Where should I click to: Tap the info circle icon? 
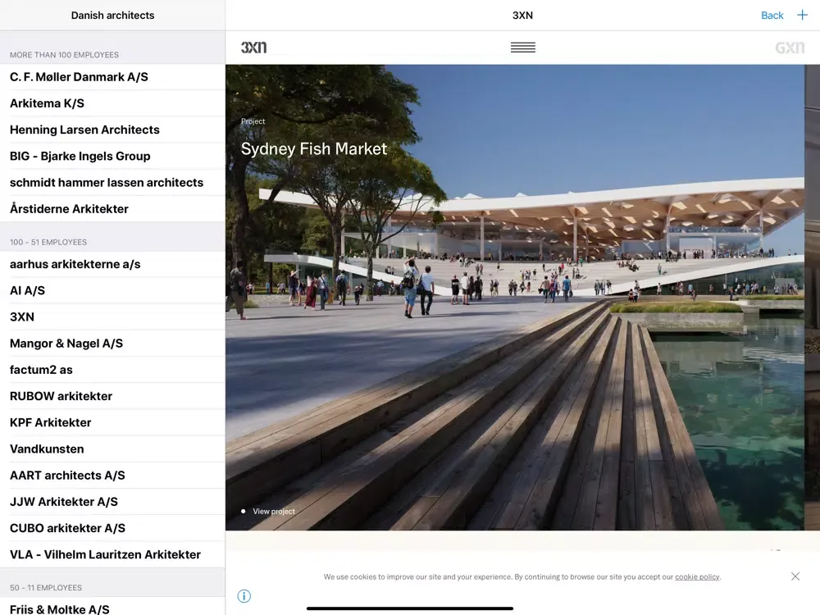click(x=244, y=595)
